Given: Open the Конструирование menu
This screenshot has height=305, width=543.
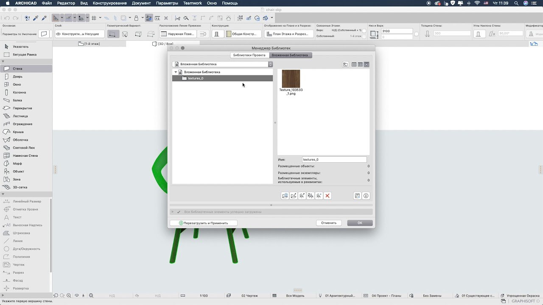Looking at the screenshot, I should click(109, 3).
